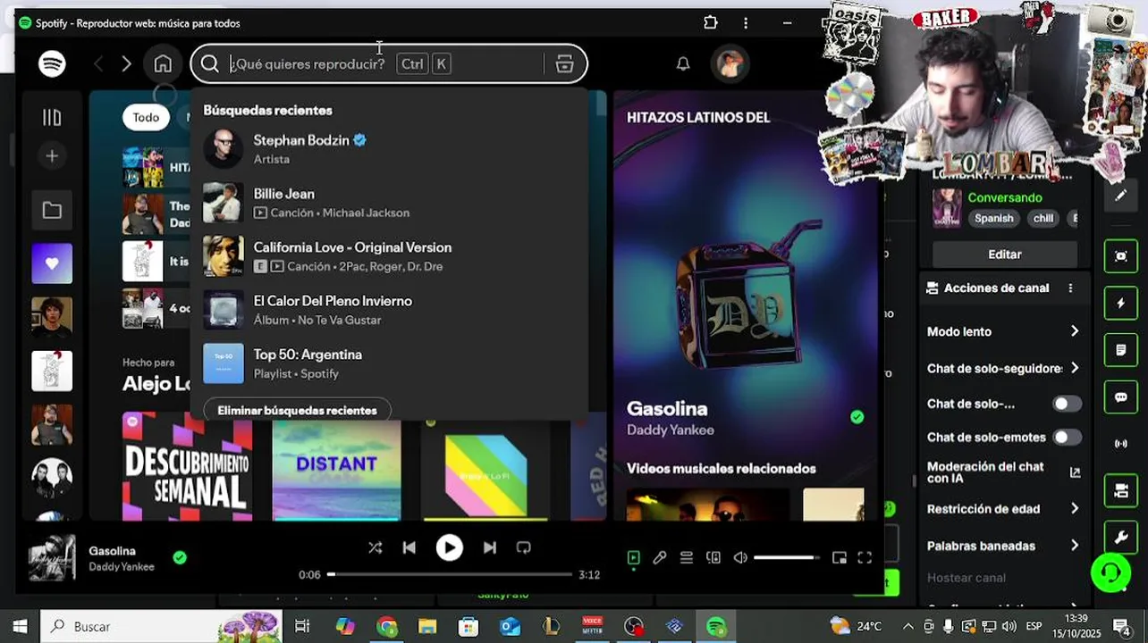Open the miniplayer icon

point(839,557)
